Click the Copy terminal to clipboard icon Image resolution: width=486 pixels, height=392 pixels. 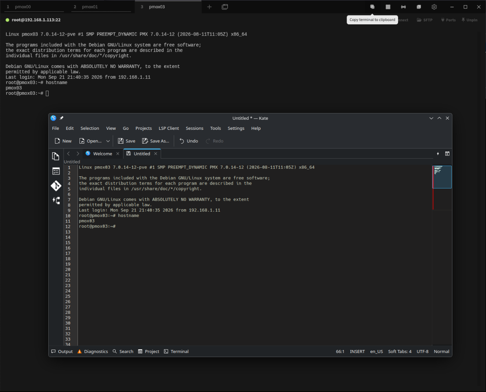372,7
